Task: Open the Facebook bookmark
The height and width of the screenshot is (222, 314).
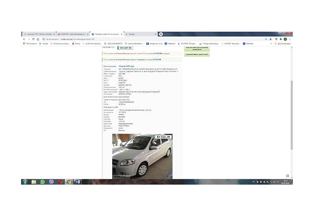Action: 170,44
